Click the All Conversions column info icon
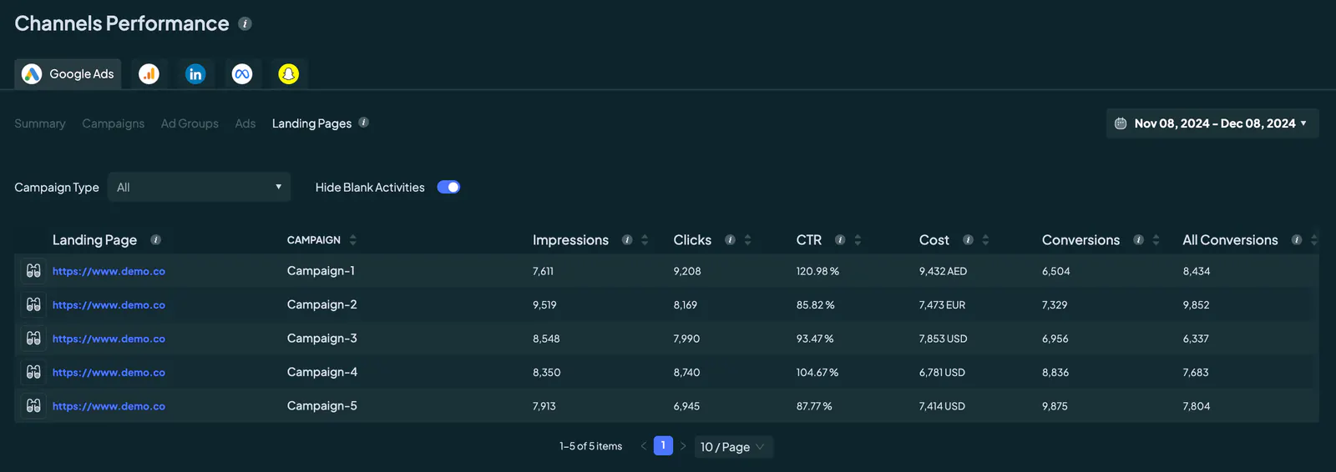1336x472 pixels. click(1297, 239)
